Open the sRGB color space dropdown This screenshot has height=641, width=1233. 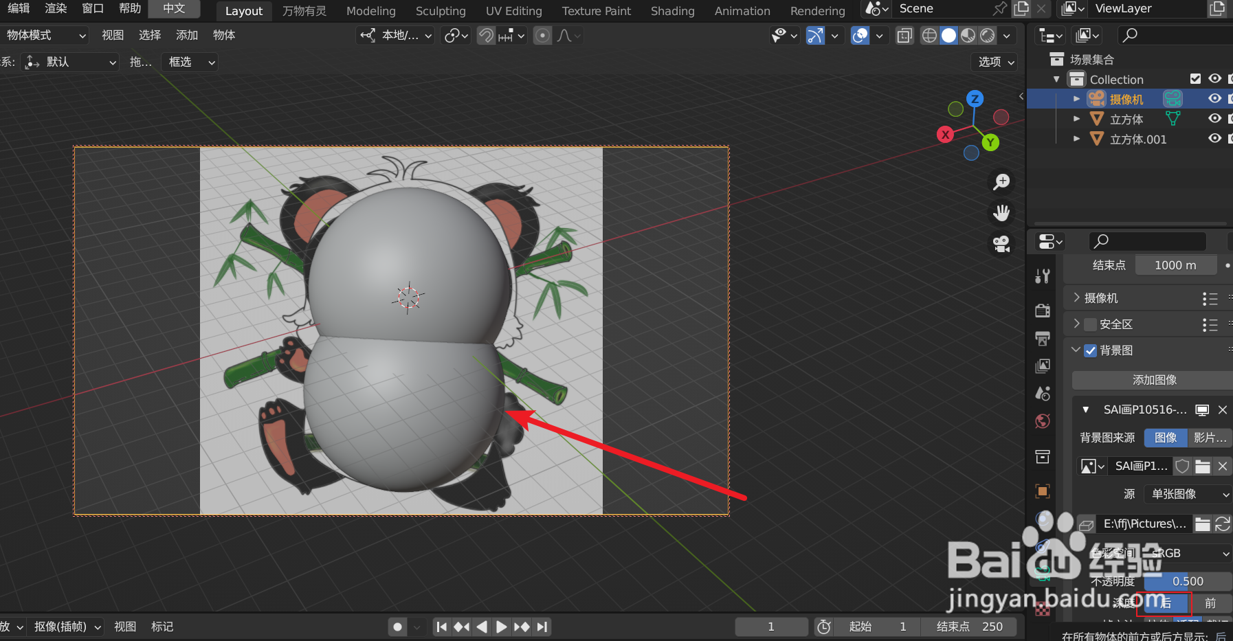click(1188, 553)
